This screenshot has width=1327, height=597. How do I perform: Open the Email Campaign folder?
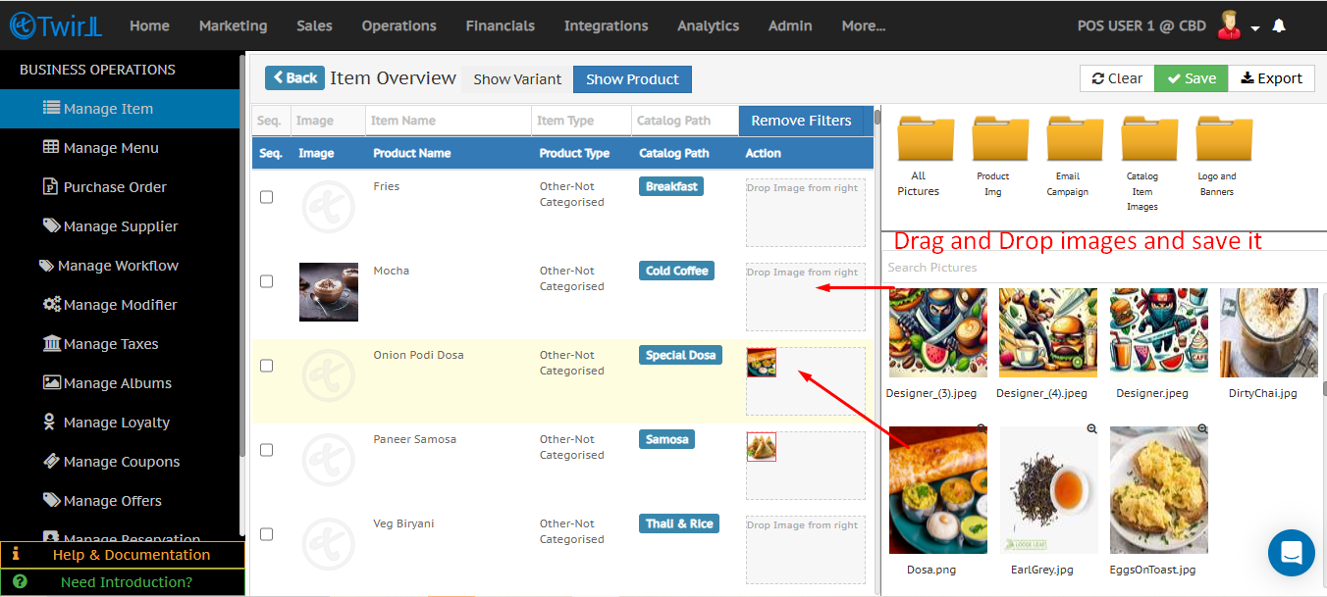1075,140
